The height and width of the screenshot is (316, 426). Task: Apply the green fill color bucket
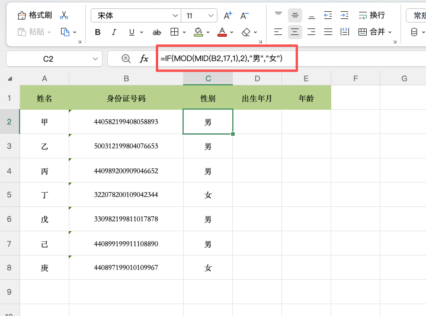[x=198, y=32]
